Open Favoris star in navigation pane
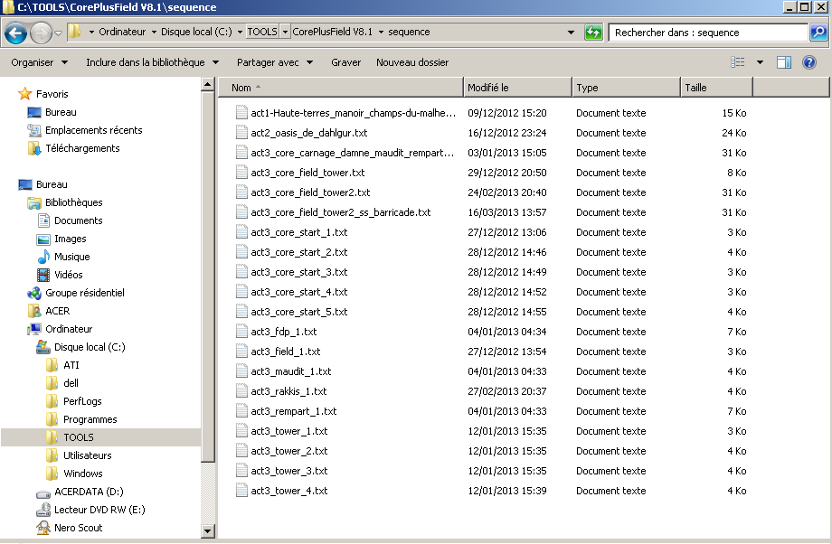This screenshot has height=544, width=832. [x=25, y=94]
